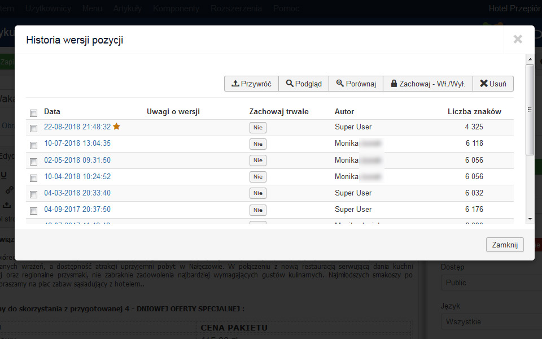
Task: Click the link icon in background editor
Action: coord(10,190)
